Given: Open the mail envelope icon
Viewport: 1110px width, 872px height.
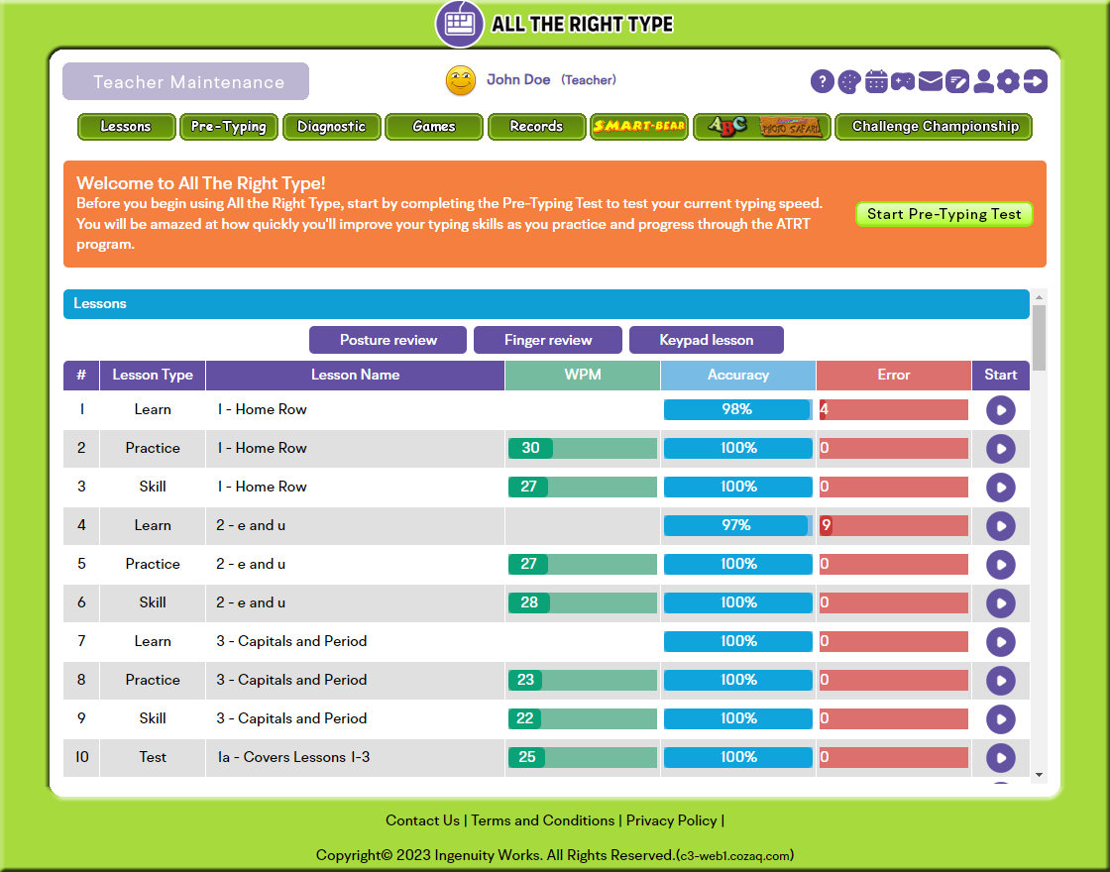Looking at the screenshot, I should (931, 81).
